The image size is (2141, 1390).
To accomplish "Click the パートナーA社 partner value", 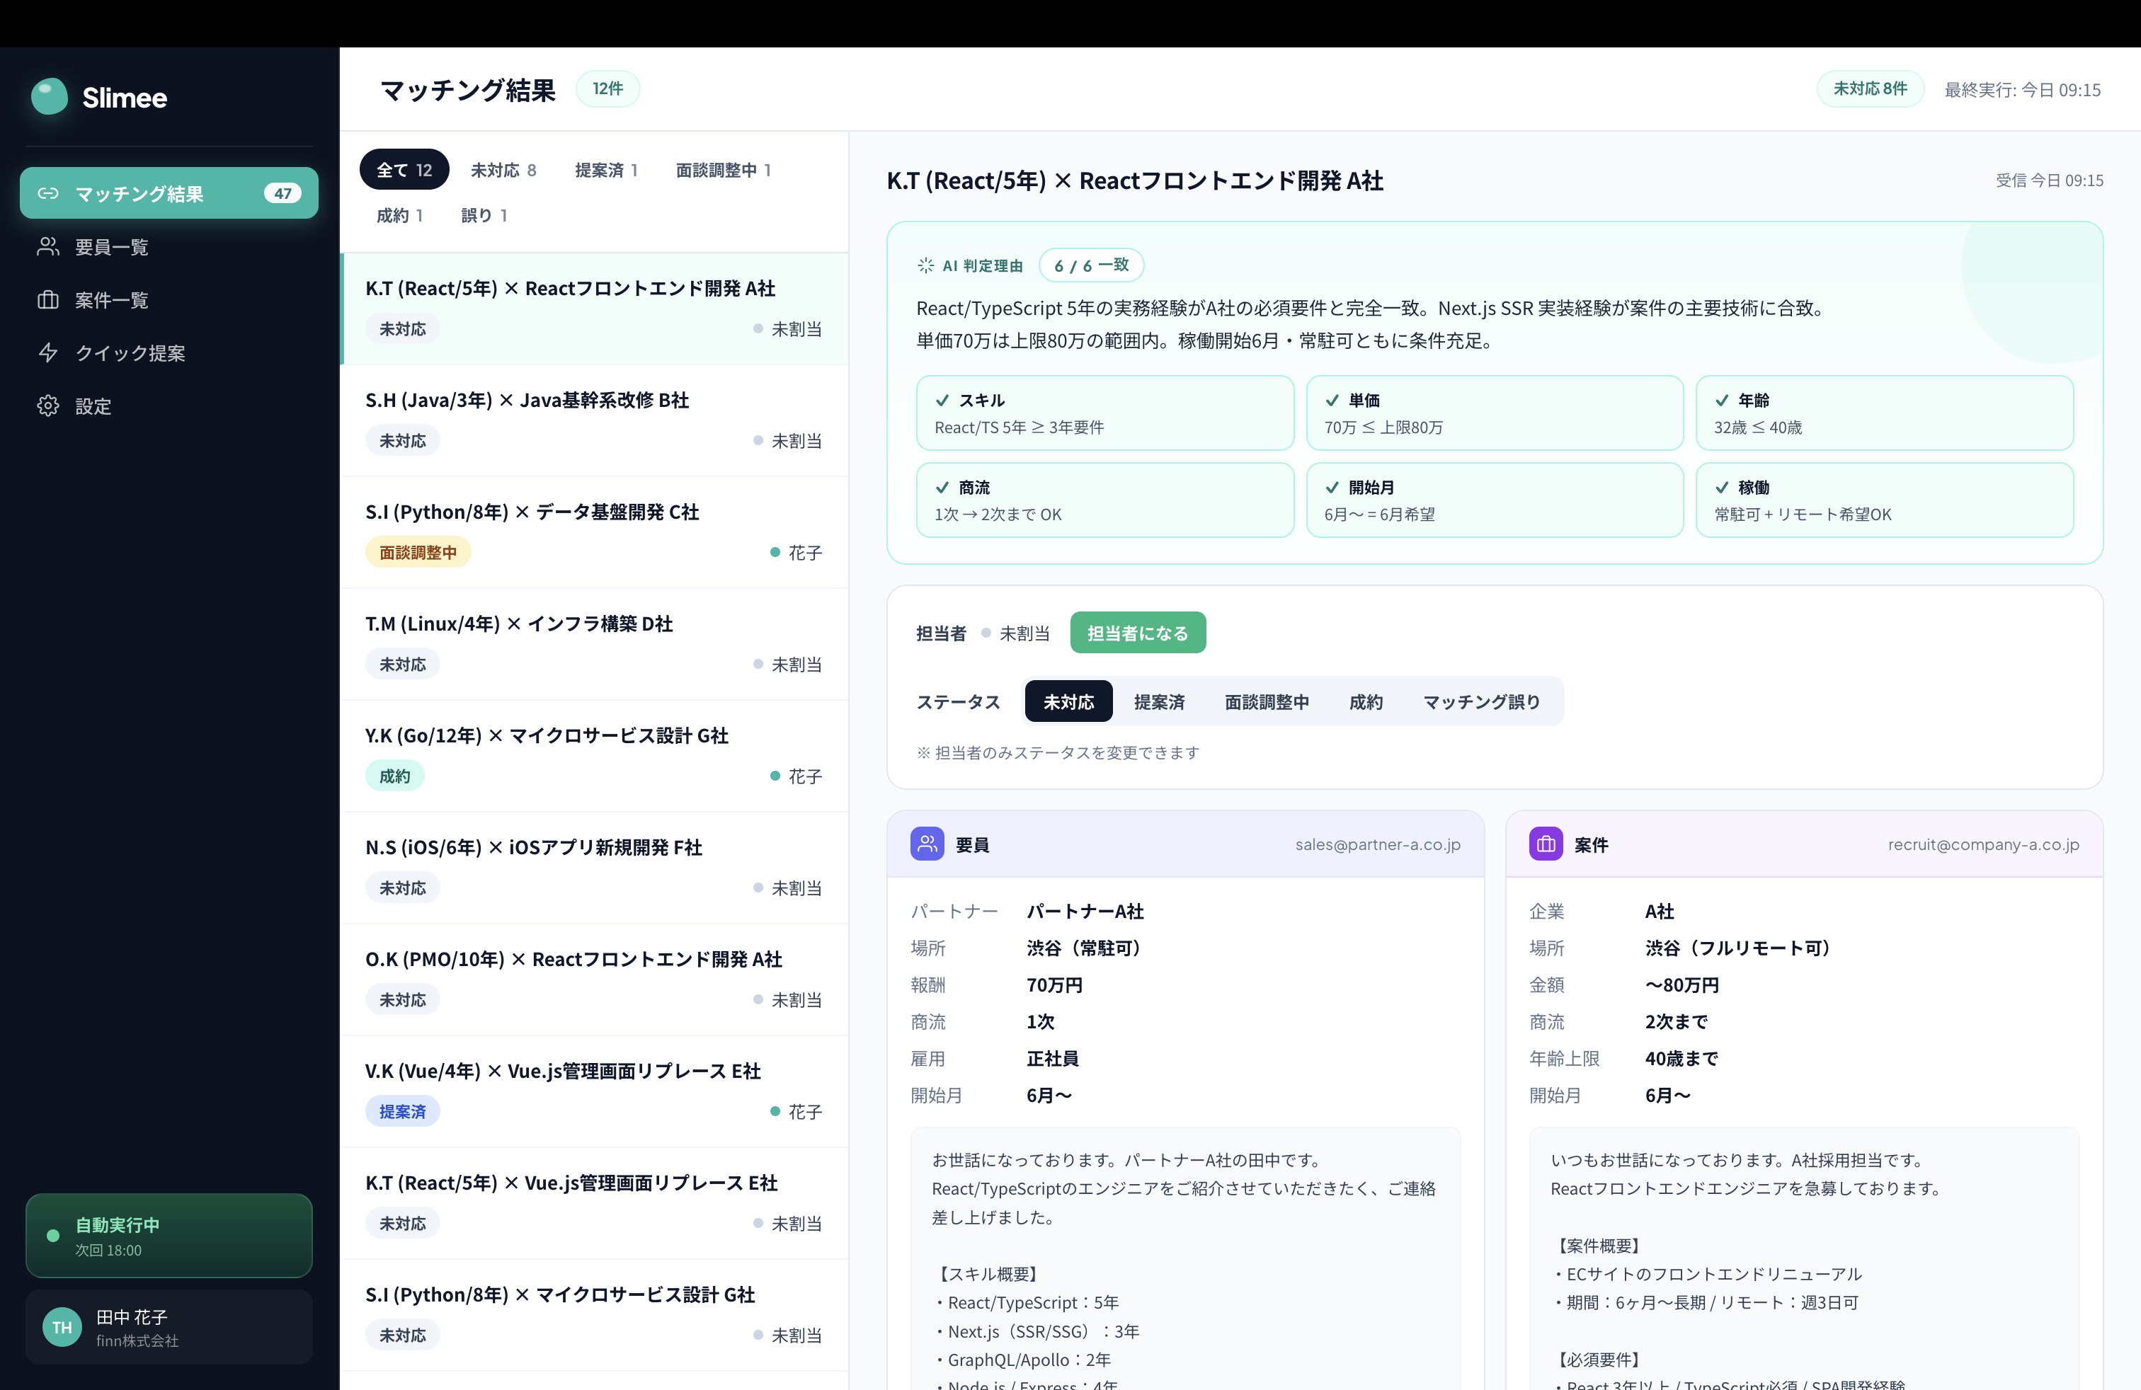I will point(1085,911).
